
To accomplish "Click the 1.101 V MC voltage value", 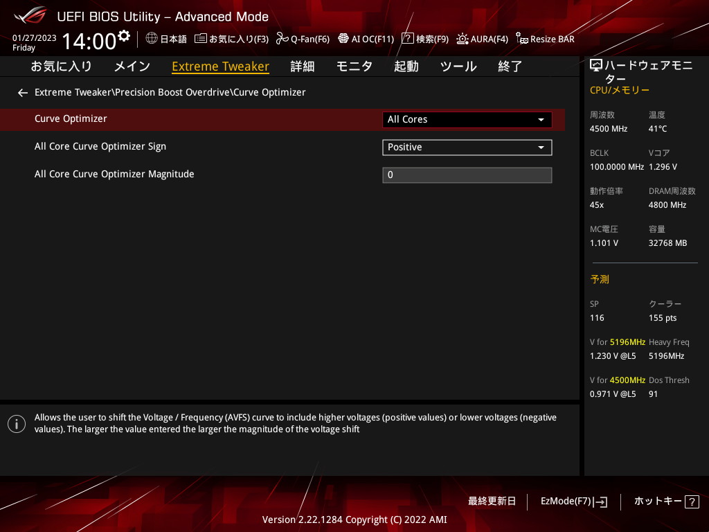I will pos(604,243).
